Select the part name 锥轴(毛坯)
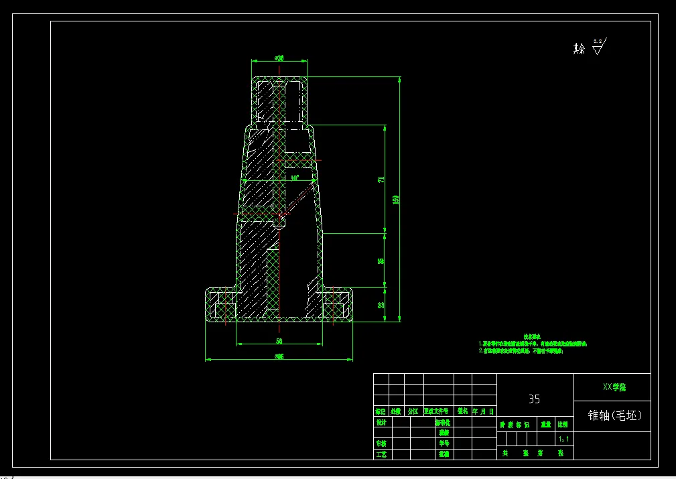 pos(615,415)
